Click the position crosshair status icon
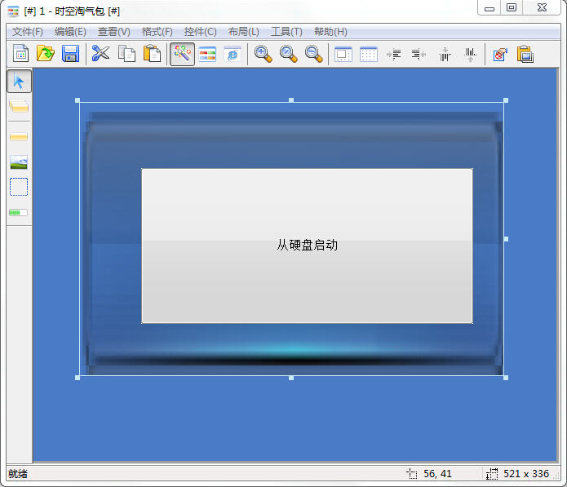This screenshot has width=567, height=487. 411,474
